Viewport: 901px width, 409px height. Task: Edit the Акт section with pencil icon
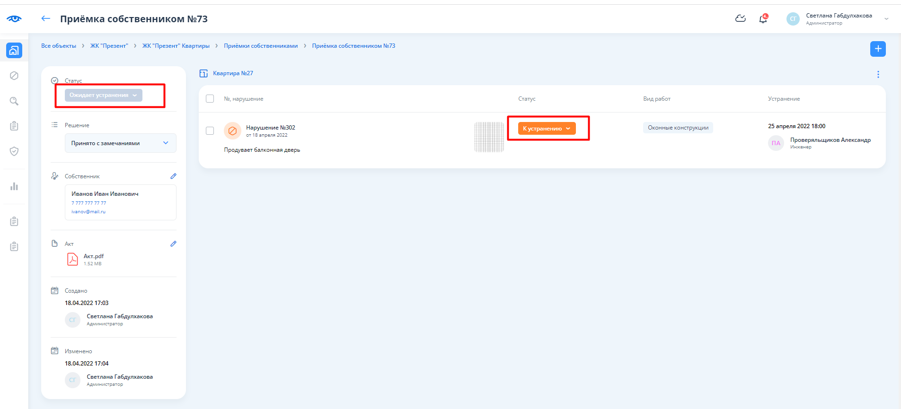pyautogui.click(x=173, y=244)
